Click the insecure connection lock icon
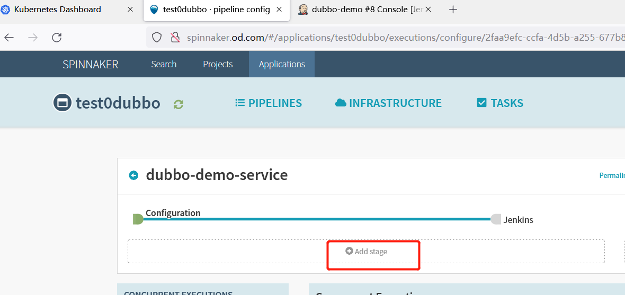This screenshot has height=295, width=625. tap(175, 38)
